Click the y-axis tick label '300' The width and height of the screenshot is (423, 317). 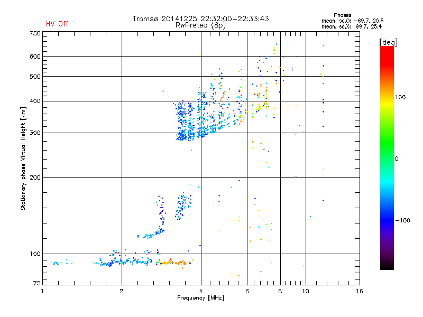[x=35, y=133]
